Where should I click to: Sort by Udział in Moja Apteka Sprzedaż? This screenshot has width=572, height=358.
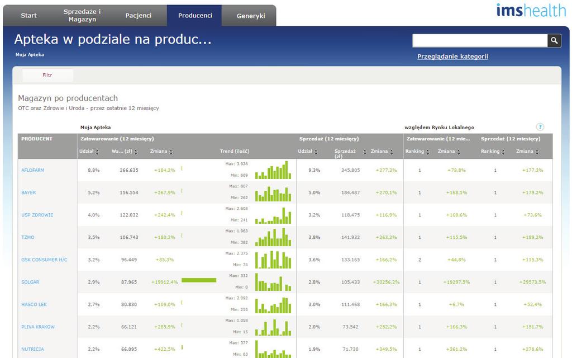click(x=316, y=152)
